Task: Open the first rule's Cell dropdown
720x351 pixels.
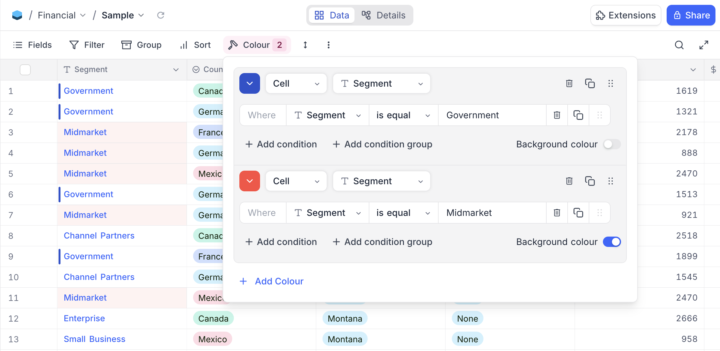Action: coord(296,83)
